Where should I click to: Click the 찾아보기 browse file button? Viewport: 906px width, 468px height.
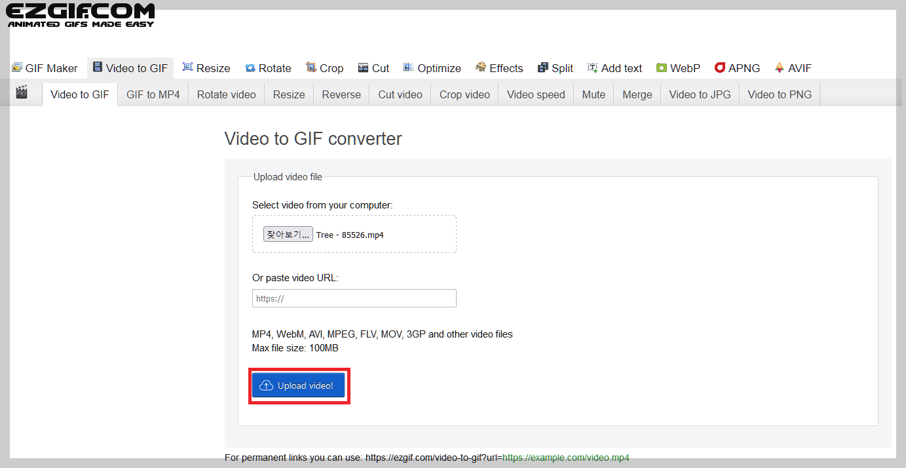(x=288, y=235)
